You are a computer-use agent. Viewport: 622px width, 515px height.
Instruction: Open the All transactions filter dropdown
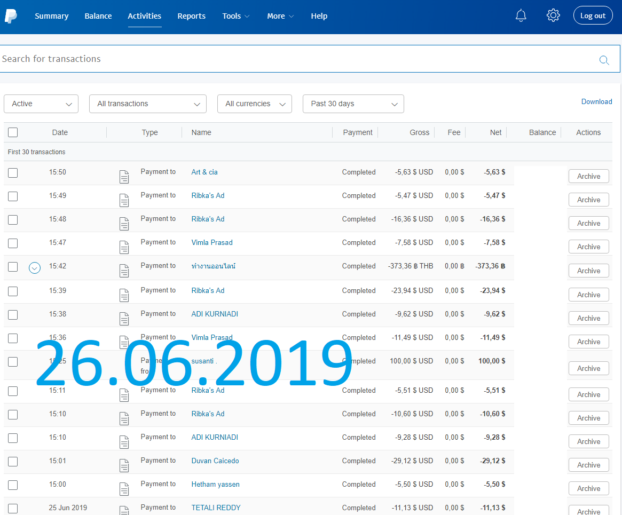point(147,104)
